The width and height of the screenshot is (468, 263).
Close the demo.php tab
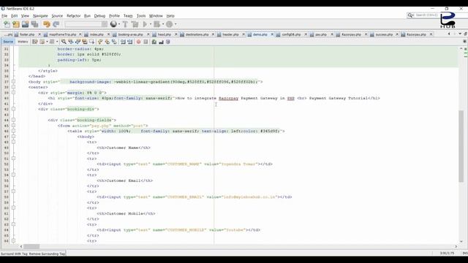pos(272,34)
